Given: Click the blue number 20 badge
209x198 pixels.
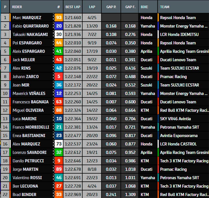Looking at the screenshot, I should tap(59, 26).
